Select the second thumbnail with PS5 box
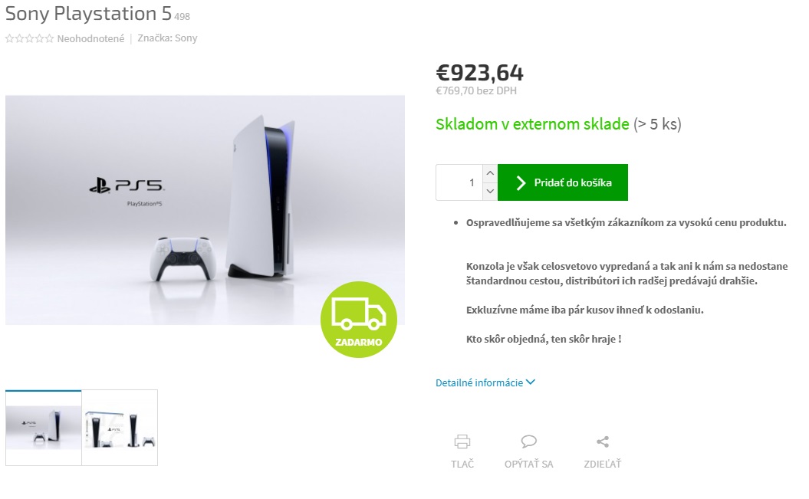Viewport: 809px width, 499px height. click(120, 428)
